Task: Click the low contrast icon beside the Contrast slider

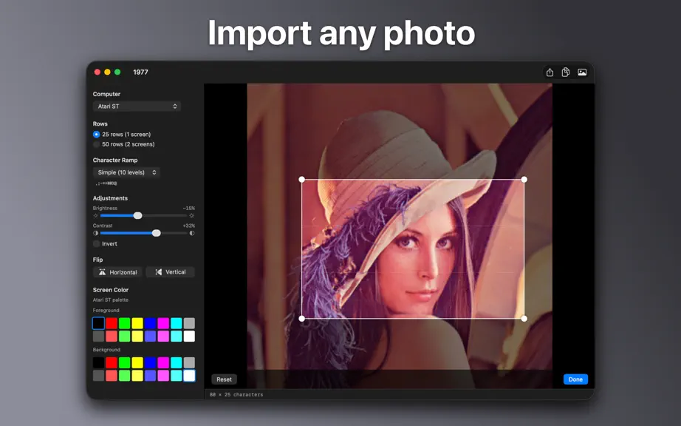Action: point(95,233)
